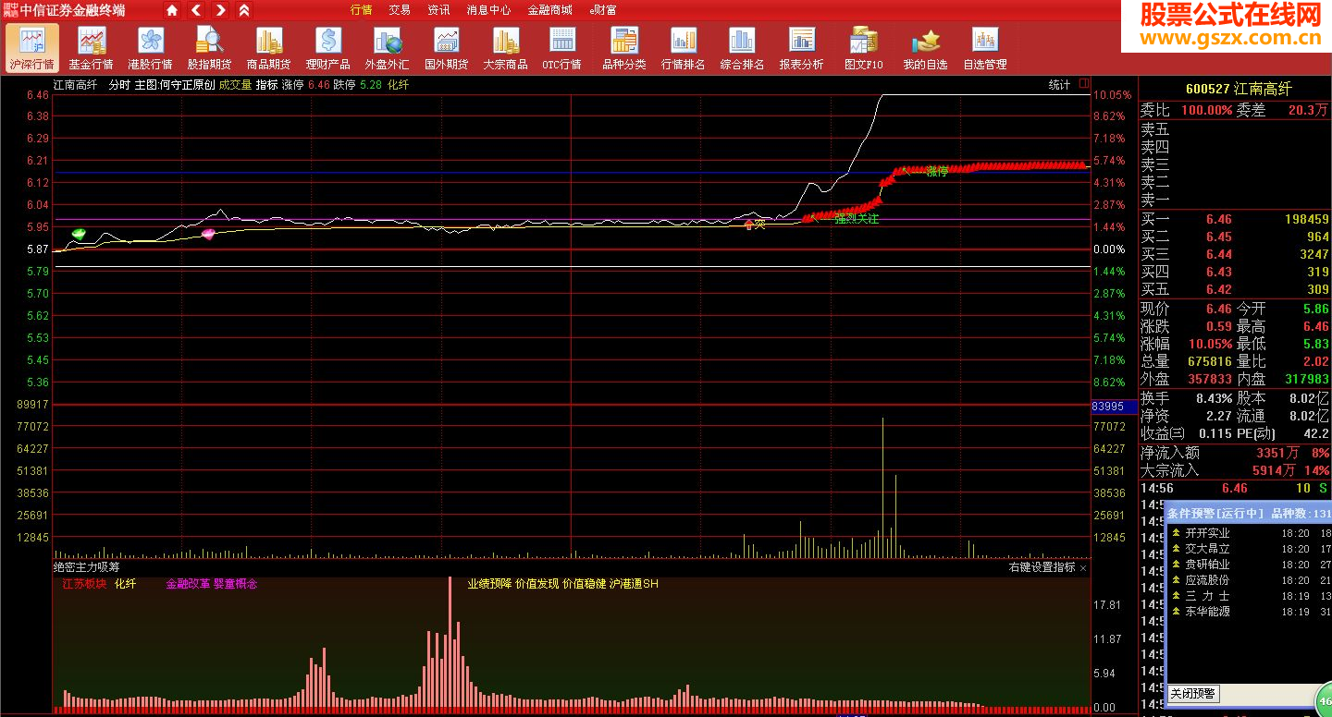Click the 右键设置指标 label
This screenshot has height=717, width=1332.
click(1042, 567)
